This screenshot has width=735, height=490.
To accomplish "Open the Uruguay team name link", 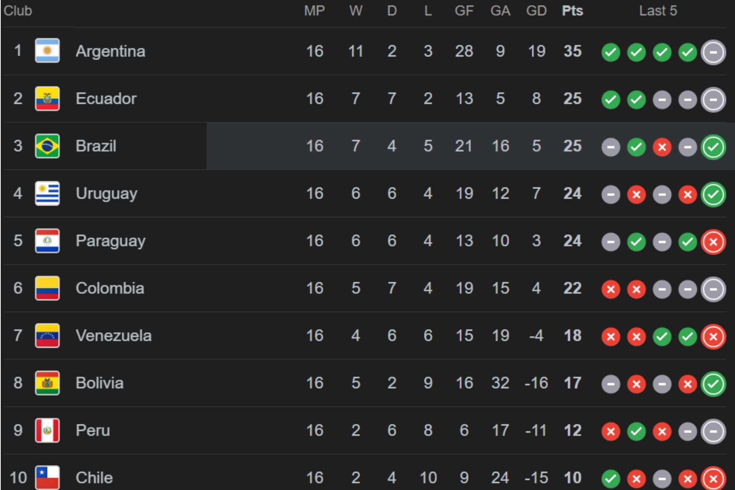I will (107, 194).
